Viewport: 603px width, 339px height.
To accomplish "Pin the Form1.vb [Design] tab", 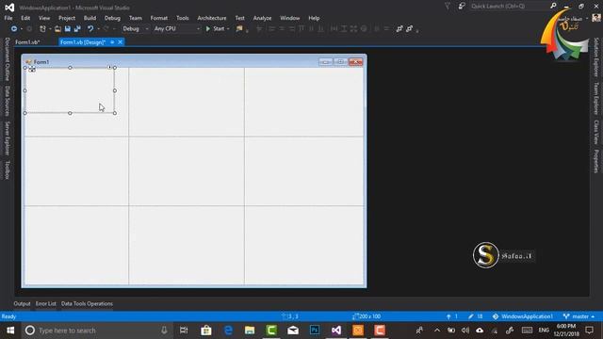I will 112,42.
